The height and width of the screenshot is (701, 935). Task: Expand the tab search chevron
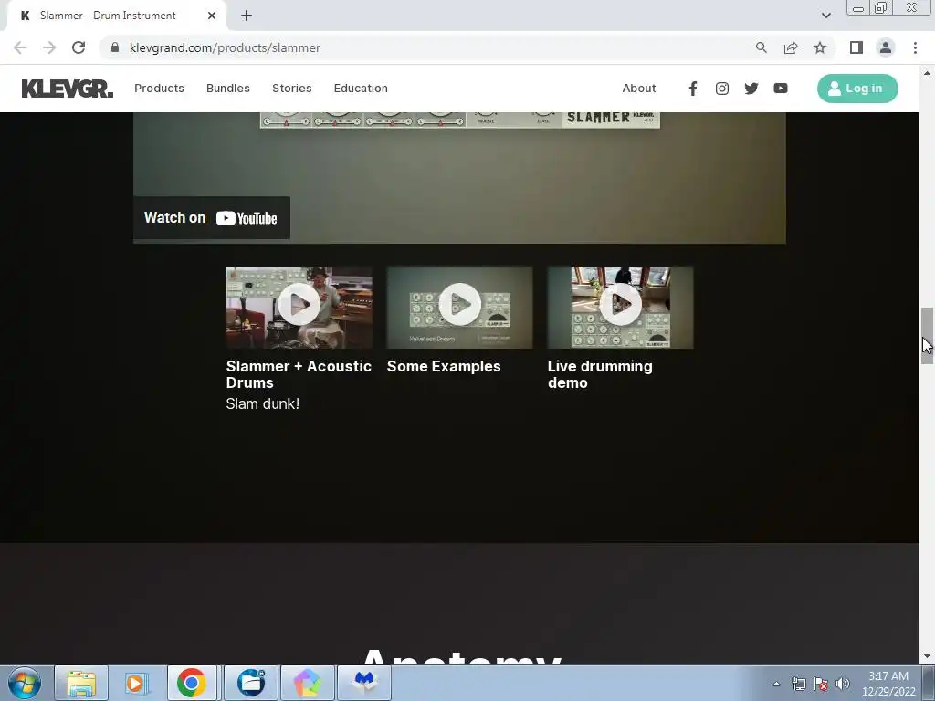825,16
